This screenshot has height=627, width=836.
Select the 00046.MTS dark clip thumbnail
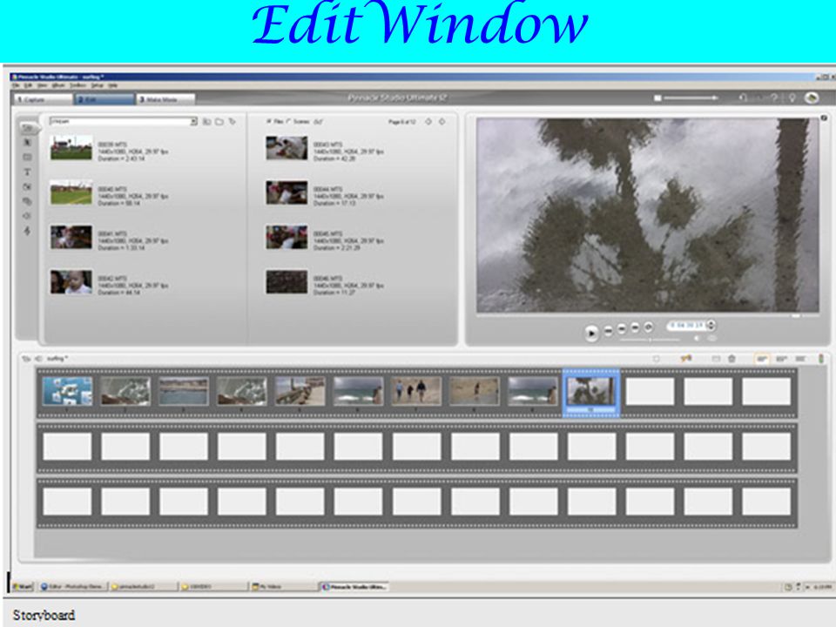click(287, 282)
